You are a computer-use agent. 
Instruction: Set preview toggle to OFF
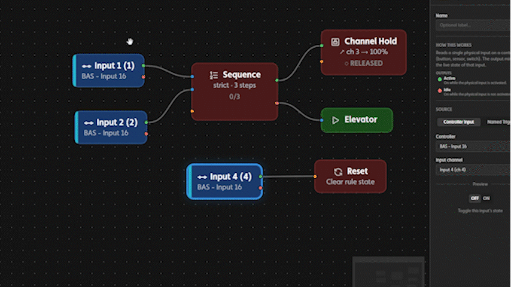pos(474,198)
